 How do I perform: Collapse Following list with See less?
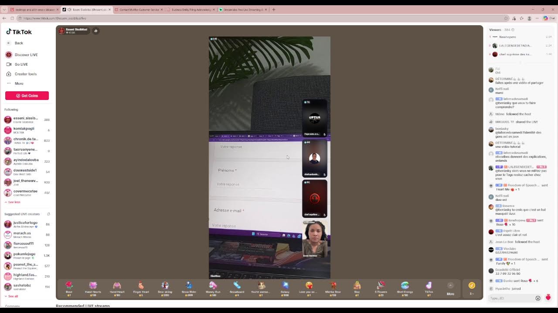[13, 202]
